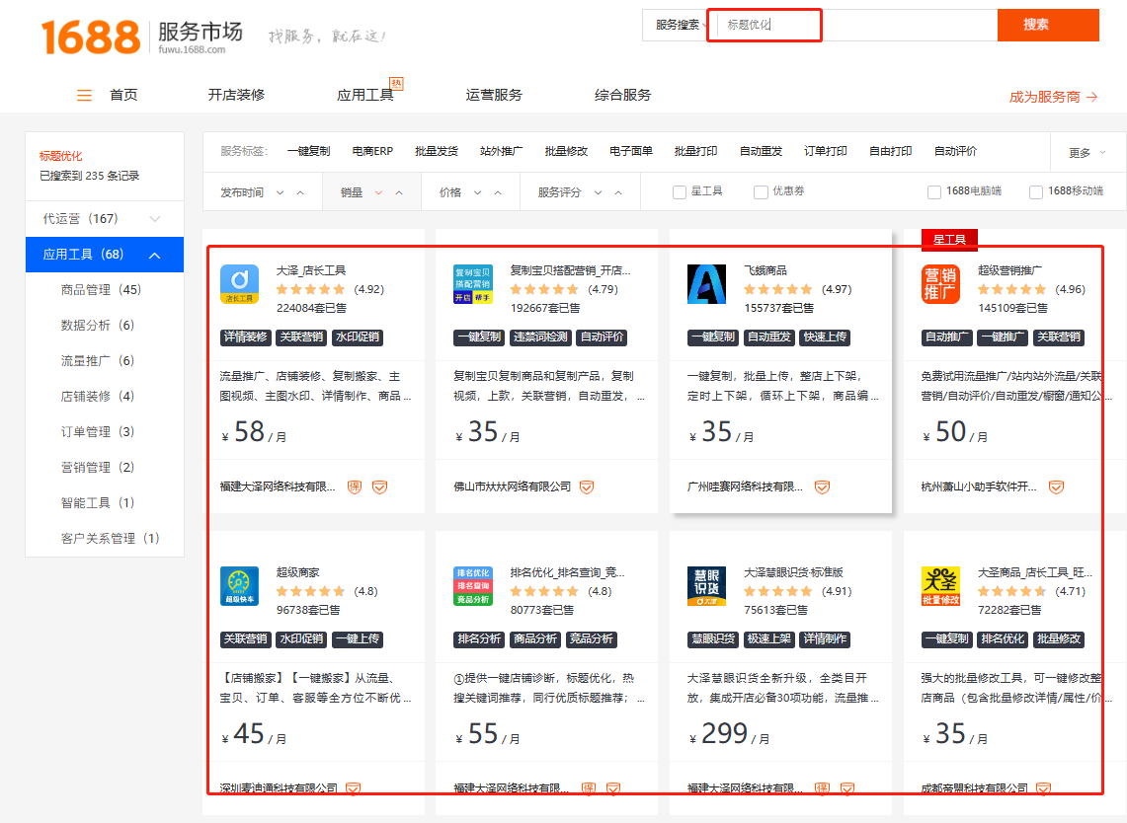Image resolution: width=1127 pixels, height=823 pixels.
Task: Check the 1688电脑端 filter box
Action: 934,191
